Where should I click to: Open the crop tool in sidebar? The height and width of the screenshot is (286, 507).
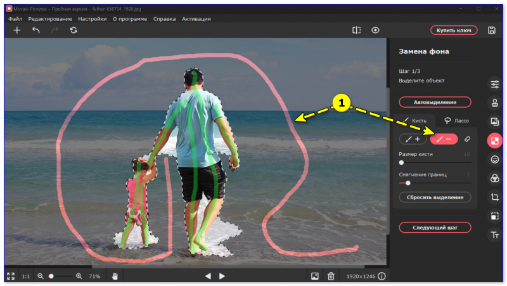[x=495, y=197]
